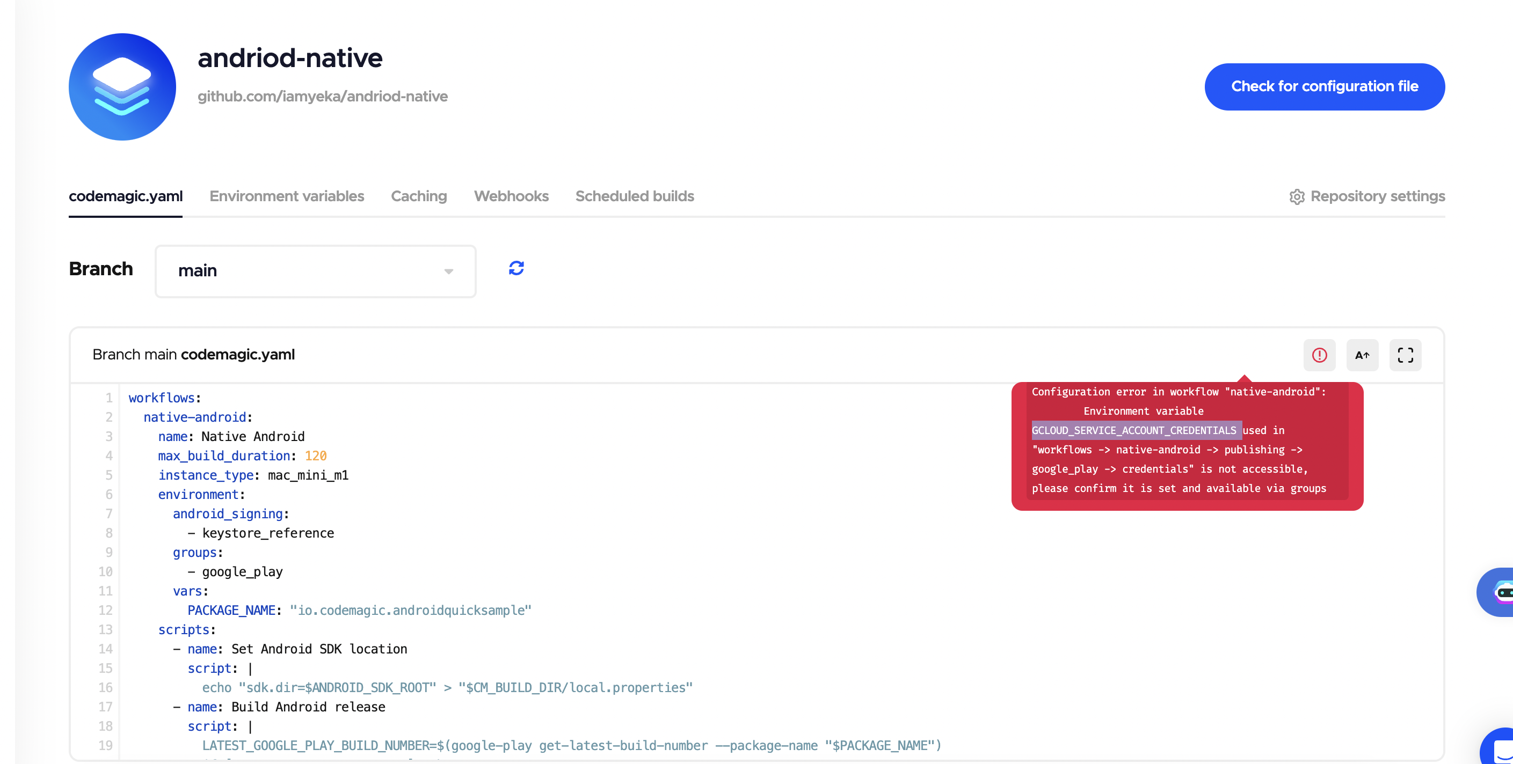Open the Scheduled builds tab
Image resolution: width=1513 pixels, height=764 pixels.
pyautogui.click(x=634, y=196)
